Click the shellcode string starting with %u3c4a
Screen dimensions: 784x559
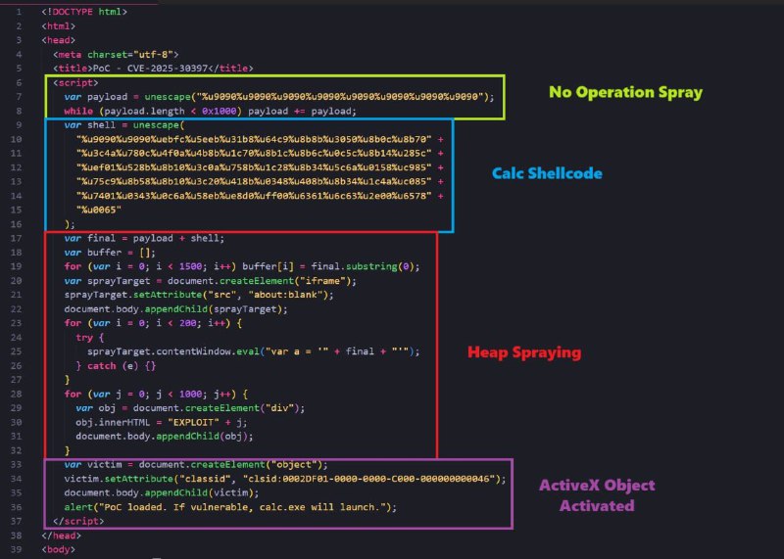coord(254,153)
